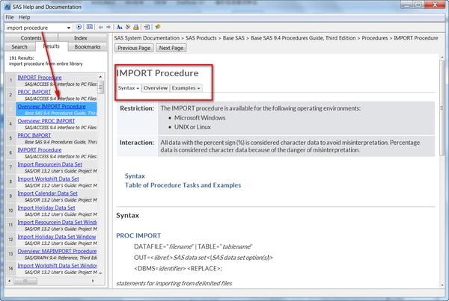Open the Table of Procedure Tasks and Examples link
The width and height of the screenshot is (449, 301).
click(x=183, y=185)
